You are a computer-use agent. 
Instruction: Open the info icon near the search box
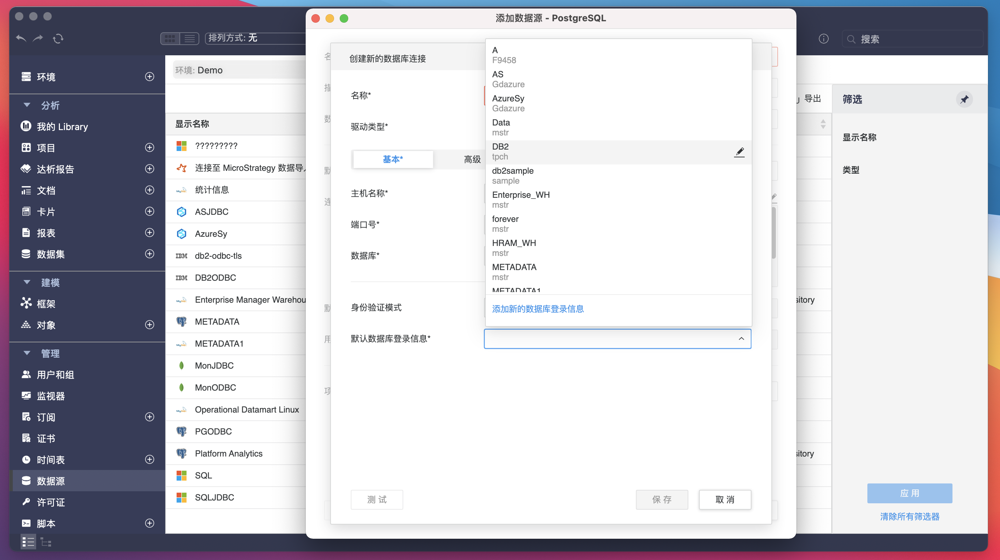(823, 38)
